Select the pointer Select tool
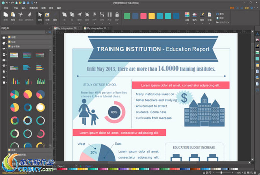 tap(40, 15)
